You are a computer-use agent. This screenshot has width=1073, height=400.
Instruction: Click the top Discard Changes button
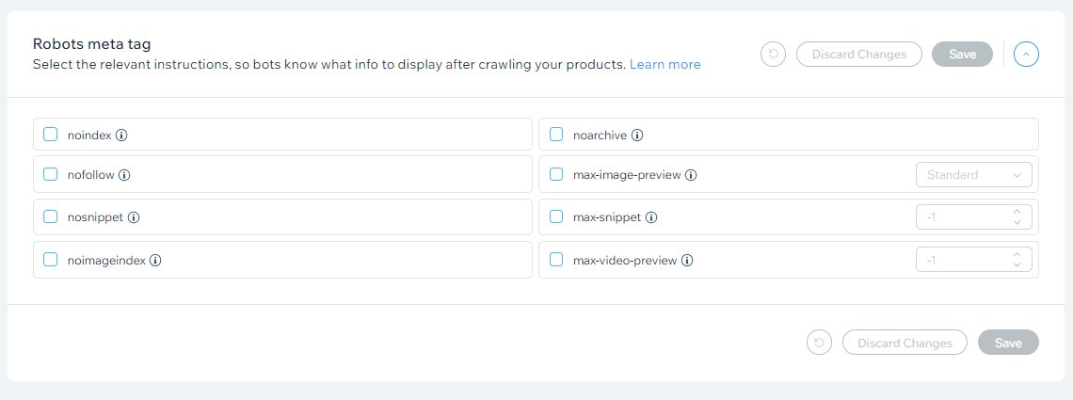pyautogui.click(x=858, y=54)
